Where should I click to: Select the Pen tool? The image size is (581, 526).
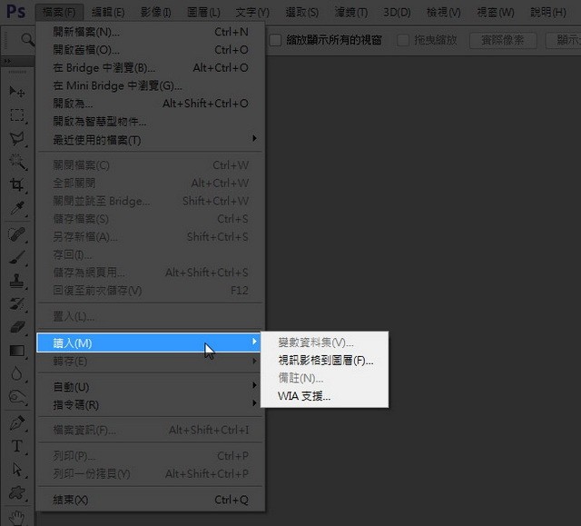[x=17, y=423]
